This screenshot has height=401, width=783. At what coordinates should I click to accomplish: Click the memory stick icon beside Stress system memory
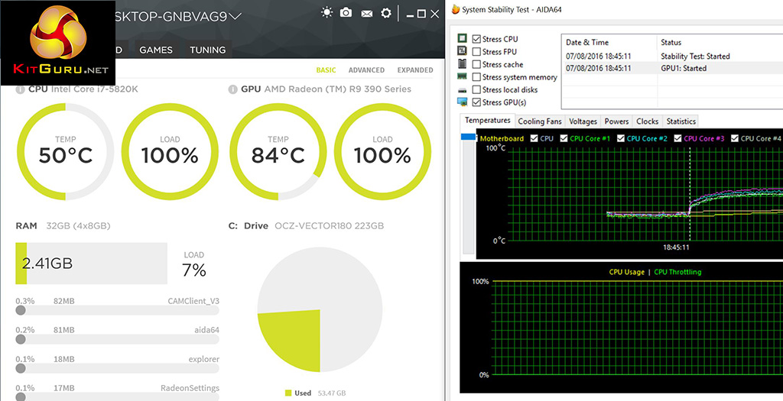click(463, 77)
